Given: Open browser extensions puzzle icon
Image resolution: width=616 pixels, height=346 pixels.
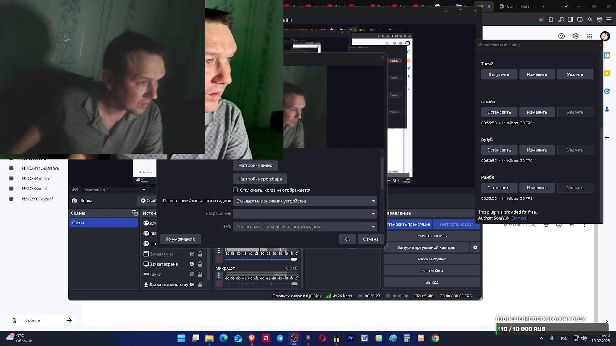Looking at the screenshot, I should tap(551, 20).
